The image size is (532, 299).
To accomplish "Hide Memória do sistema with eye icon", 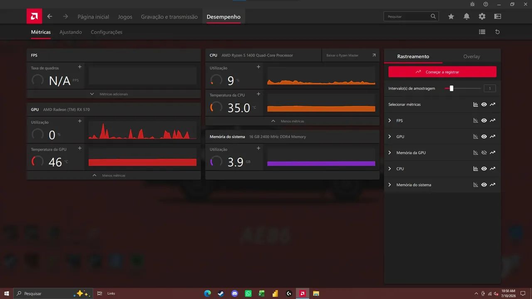I will 484,185.
